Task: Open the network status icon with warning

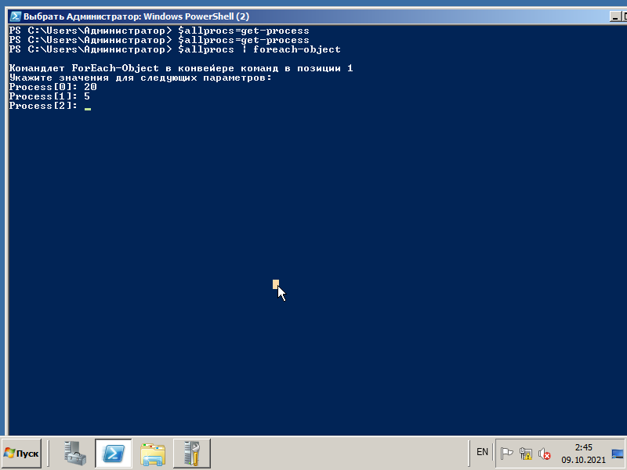Action: (525, 454)
